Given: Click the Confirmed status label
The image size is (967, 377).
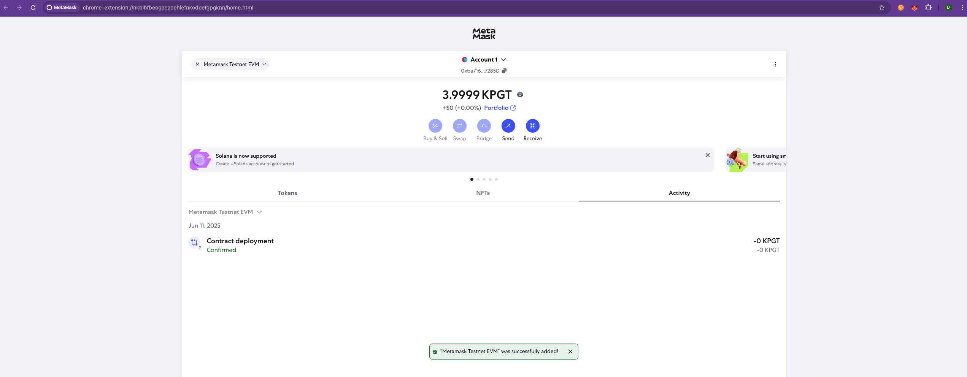Looking at the screenshot, I should click(221, 250).
